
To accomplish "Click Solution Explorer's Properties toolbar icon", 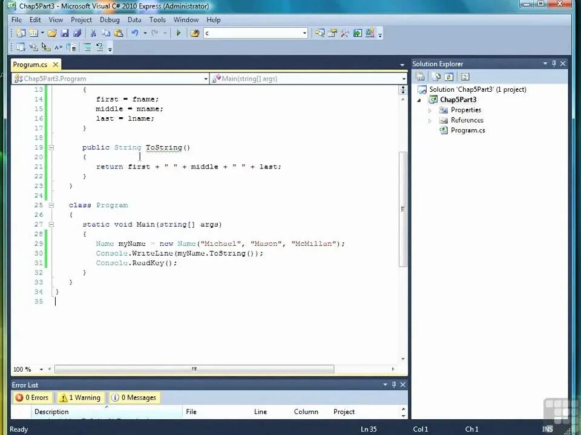I will click(x=420, y=77).
